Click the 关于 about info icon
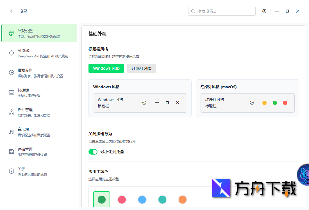 click(x=11, y=171)
